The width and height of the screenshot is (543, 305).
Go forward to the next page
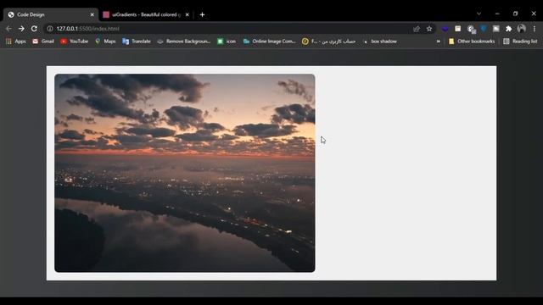tap(21, 29)
